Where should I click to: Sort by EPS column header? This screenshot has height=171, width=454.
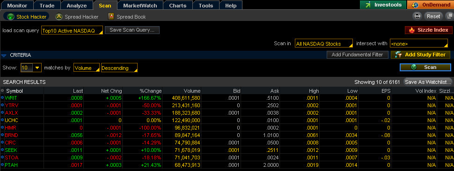386,91
